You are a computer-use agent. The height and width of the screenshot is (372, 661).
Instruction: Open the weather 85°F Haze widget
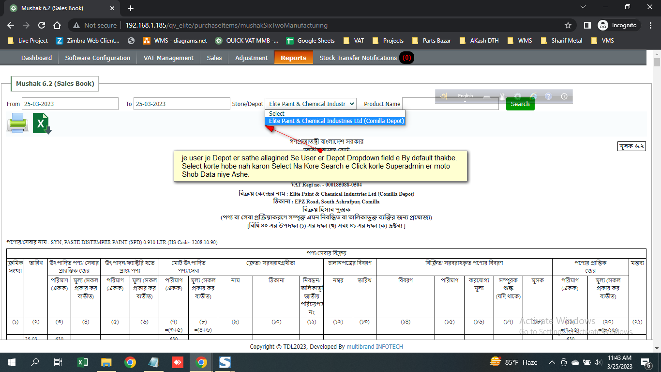[513, 362]
